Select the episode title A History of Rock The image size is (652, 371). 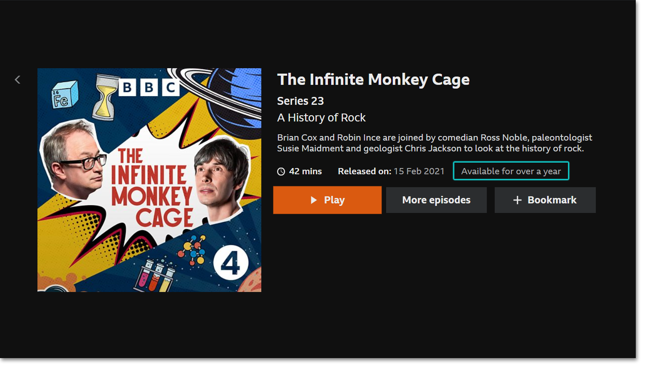pos(321,117)
